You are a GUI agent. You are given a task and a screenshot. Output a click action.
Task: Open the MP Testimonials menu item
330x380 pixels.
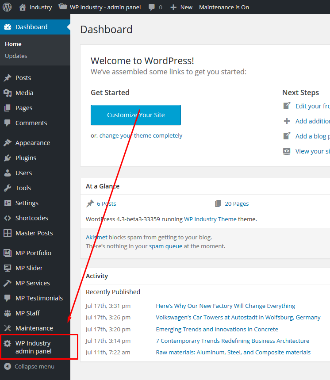click(39, 298)
